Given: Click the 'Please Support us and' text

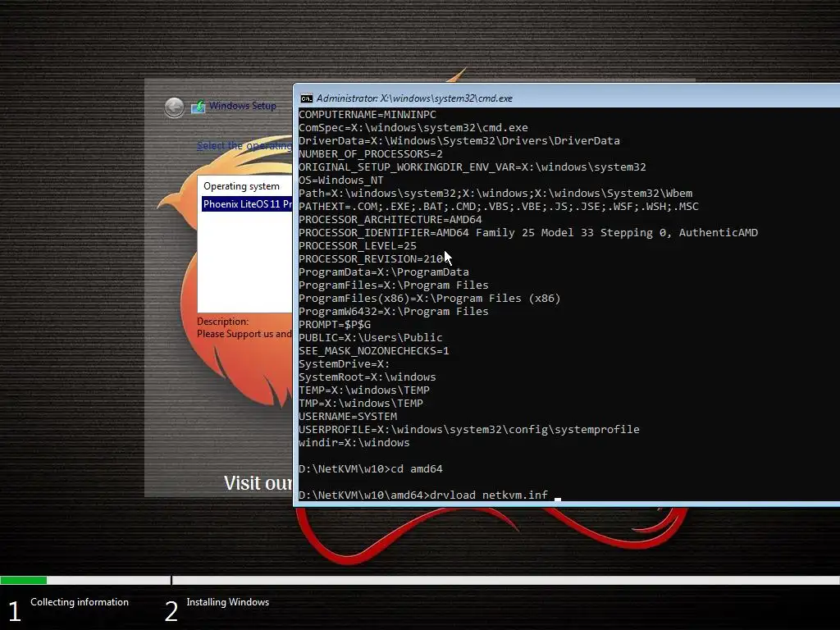Looking at the screenshot, I should pos(244,334).
